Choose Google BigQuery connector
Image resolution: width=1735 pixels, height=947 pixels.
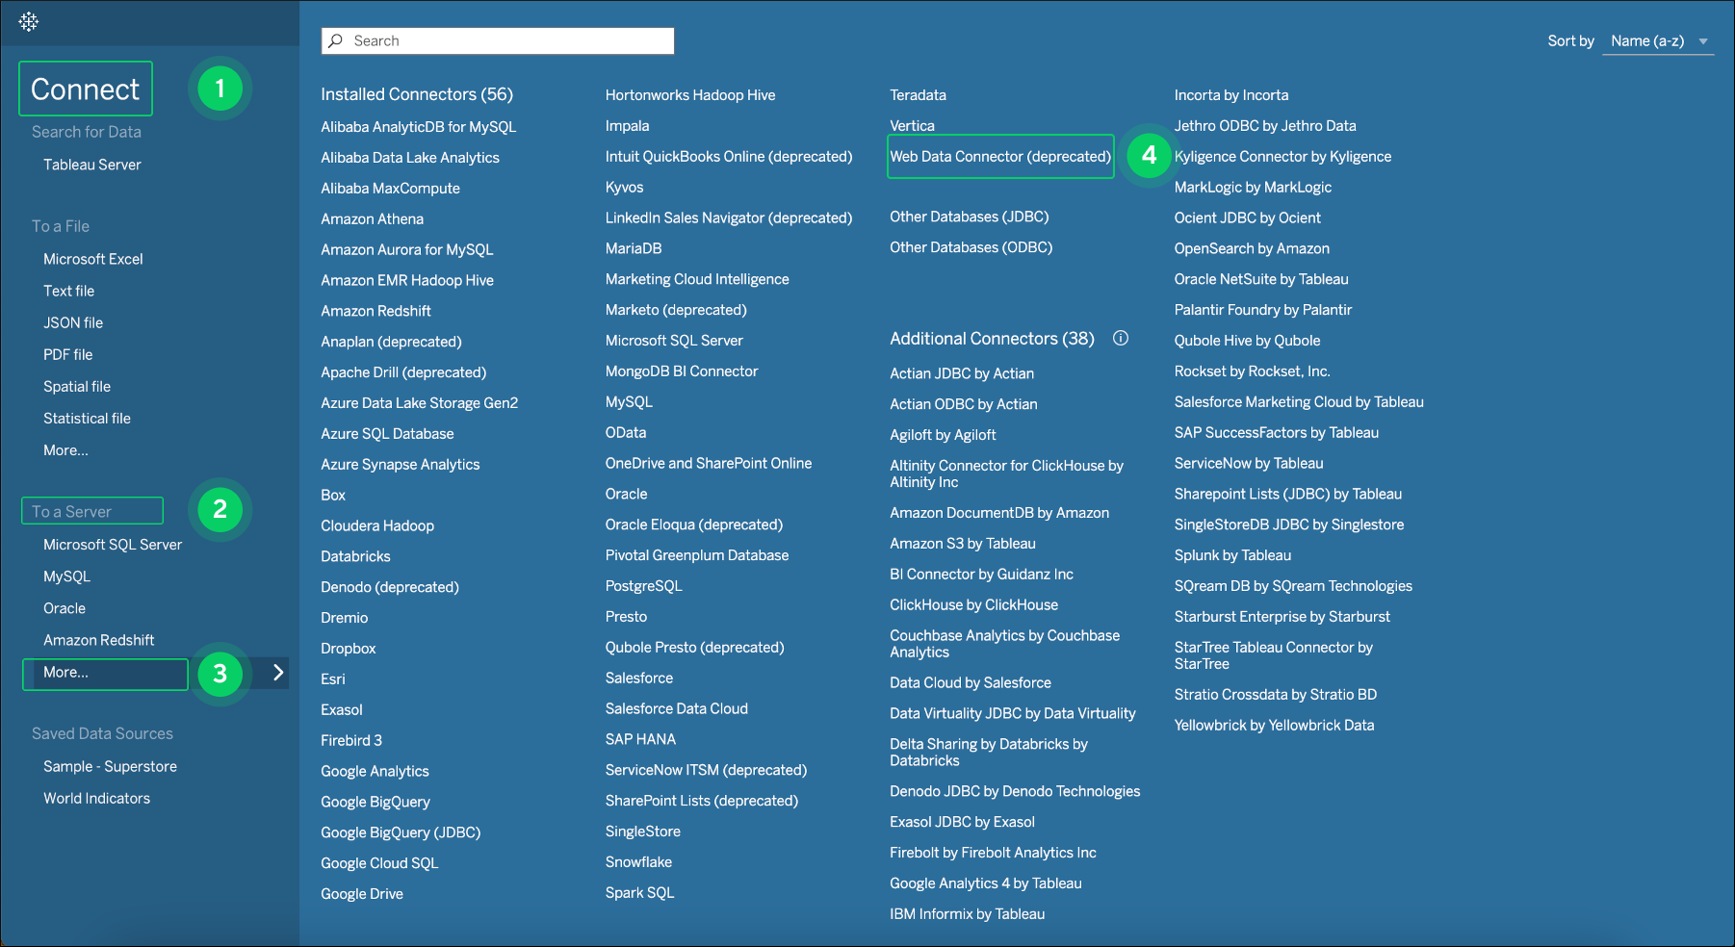point(375,802)
